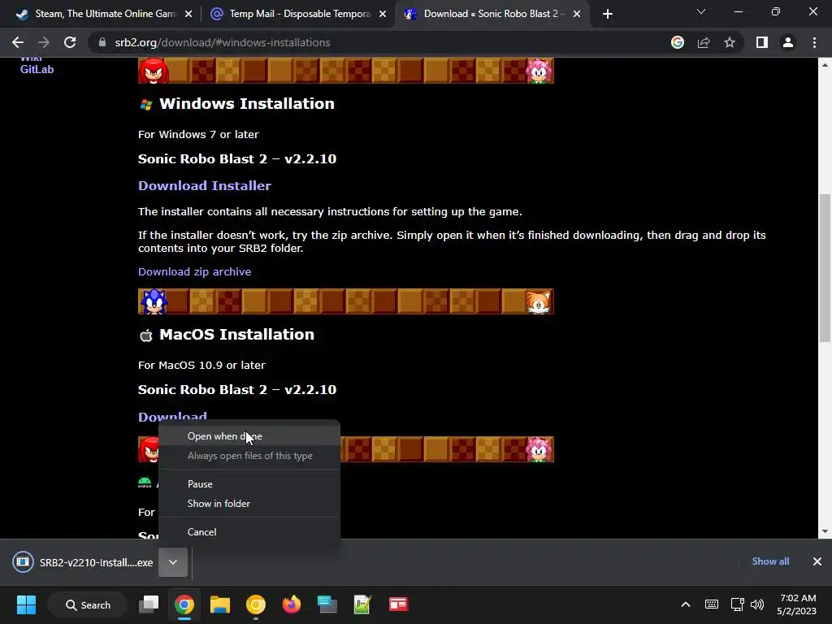Open the GitLab sidebar link

37,69
